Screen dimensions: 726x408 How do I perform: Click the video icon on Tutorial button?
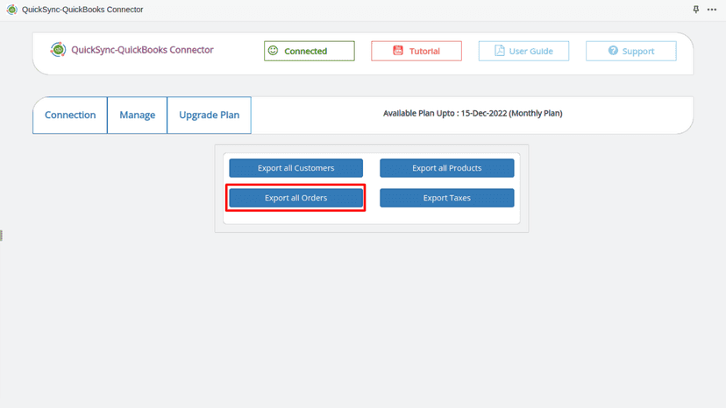[x=398, y=51]
